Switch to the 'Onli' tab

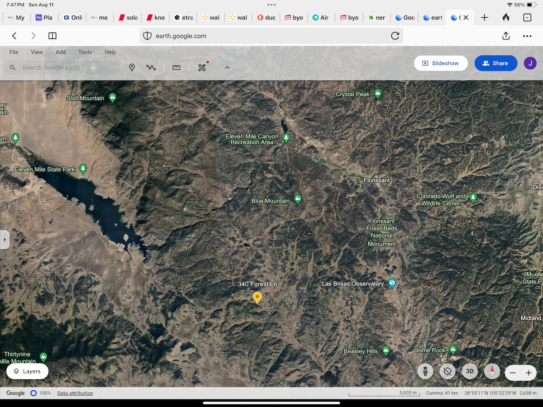73,18
